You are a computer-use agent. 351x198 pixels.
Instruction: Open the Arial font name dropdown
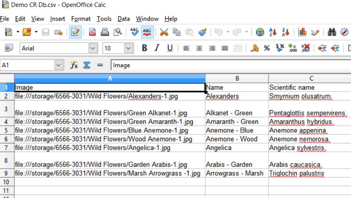[x=93, y=48]
